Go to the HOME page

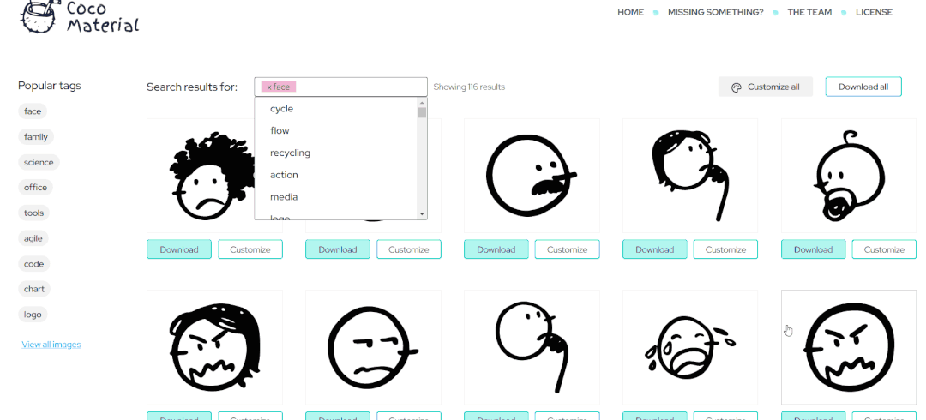point(631,12)
